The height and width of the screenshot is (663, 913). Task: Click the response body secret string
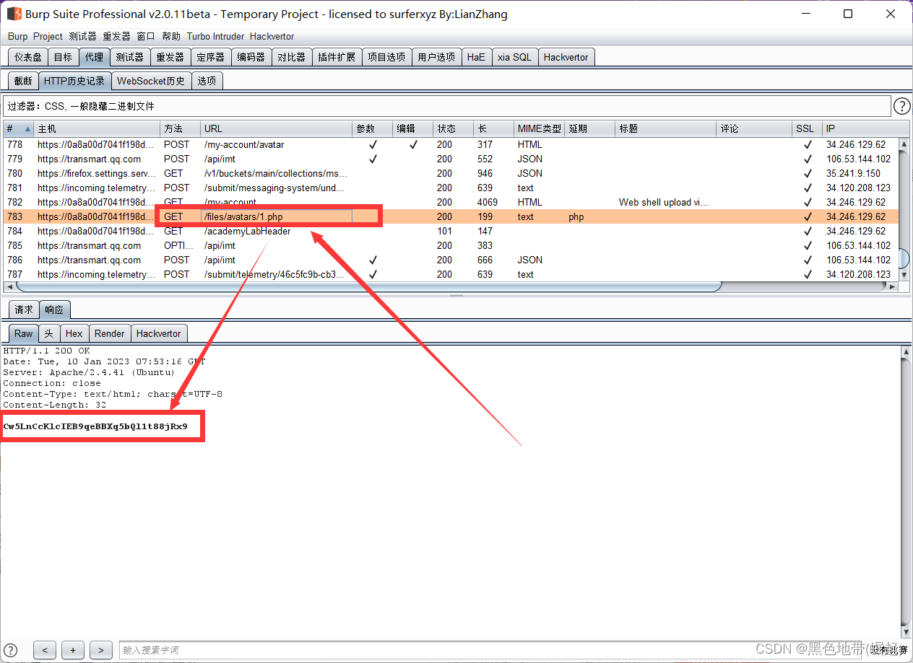coord(95,426)
